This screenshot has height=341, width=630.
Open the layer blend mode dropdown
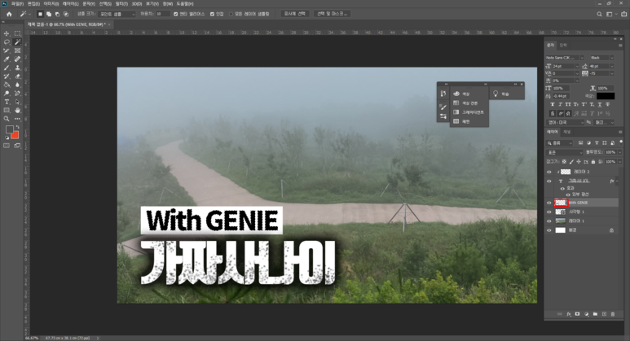[x=564, y=152]
